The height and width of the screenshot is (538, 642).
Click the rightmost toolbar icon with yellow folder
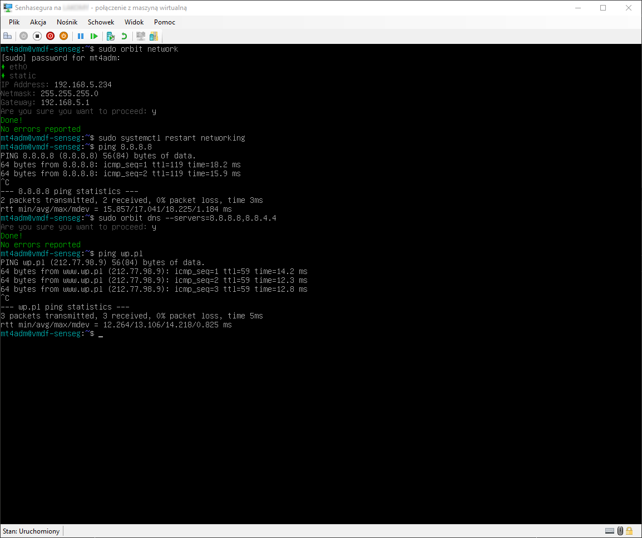(x=154, y=36)
